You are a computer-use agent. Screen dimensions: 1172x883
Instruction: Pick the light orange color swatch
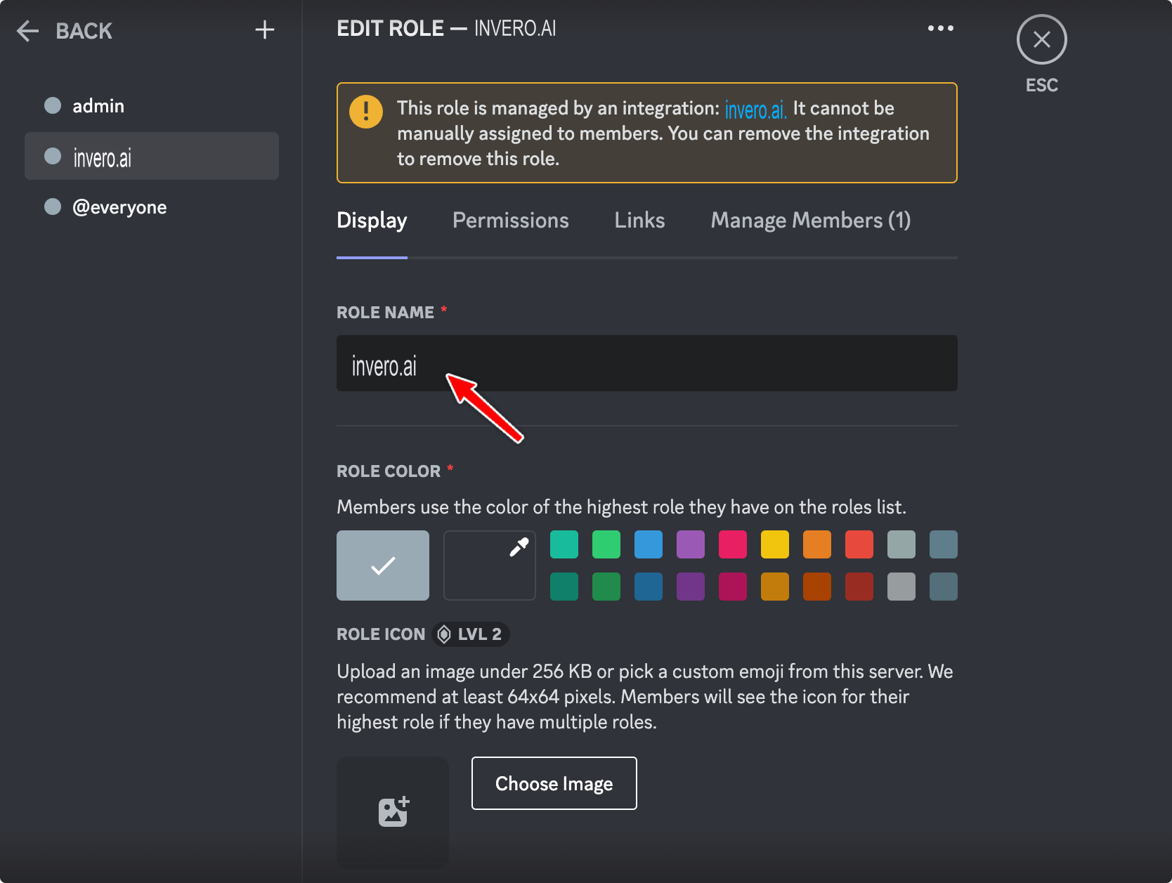click(x=817, y=544)
